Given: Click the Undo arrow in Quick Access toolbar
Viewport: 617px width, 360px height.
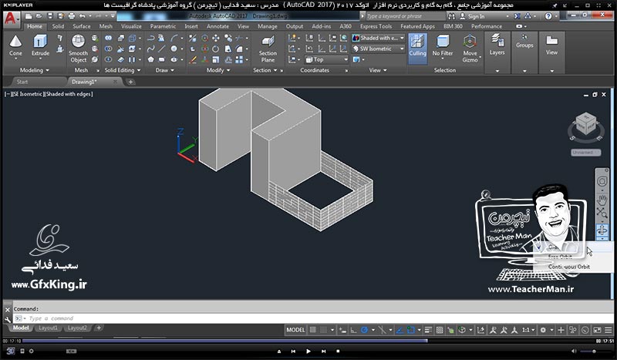Looking at the screenshot, I should (82, 16).
